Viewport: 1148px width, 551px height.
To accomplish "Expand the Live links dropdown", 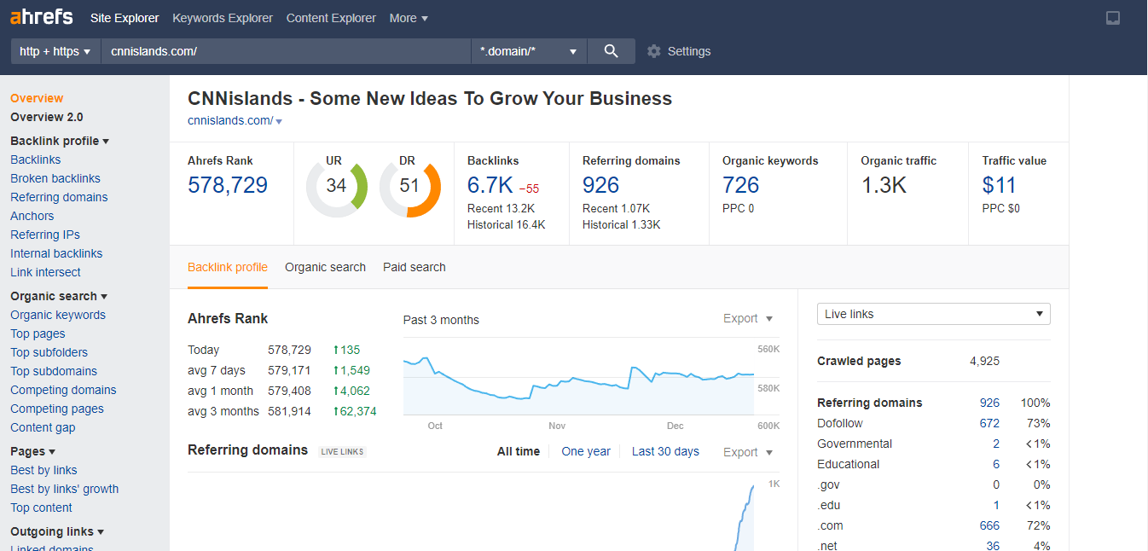I will coord(933,314).
